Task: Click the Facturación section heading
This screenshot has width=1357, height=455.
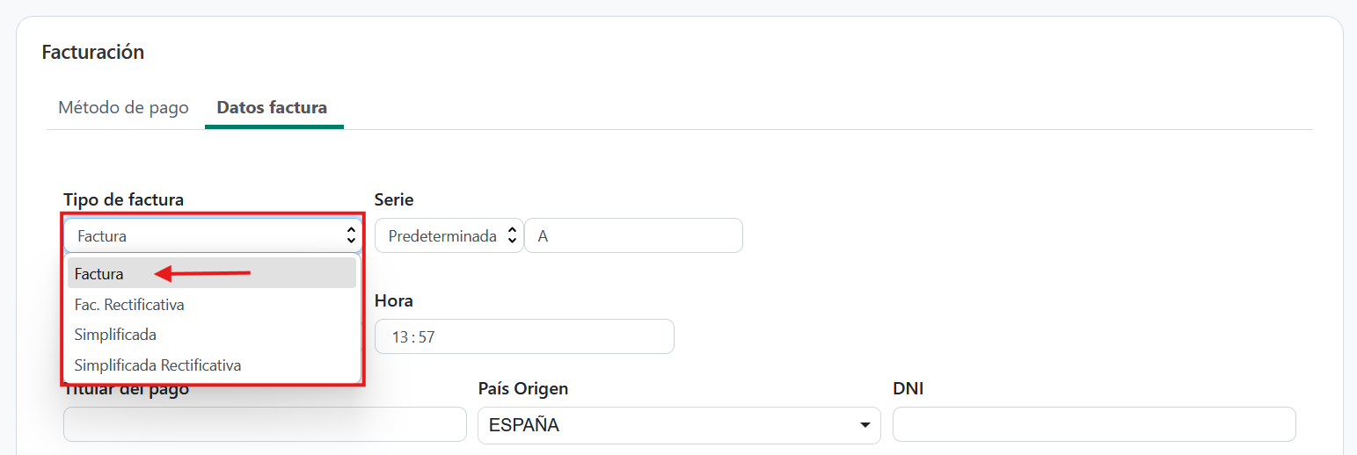Action: [93, 52]
